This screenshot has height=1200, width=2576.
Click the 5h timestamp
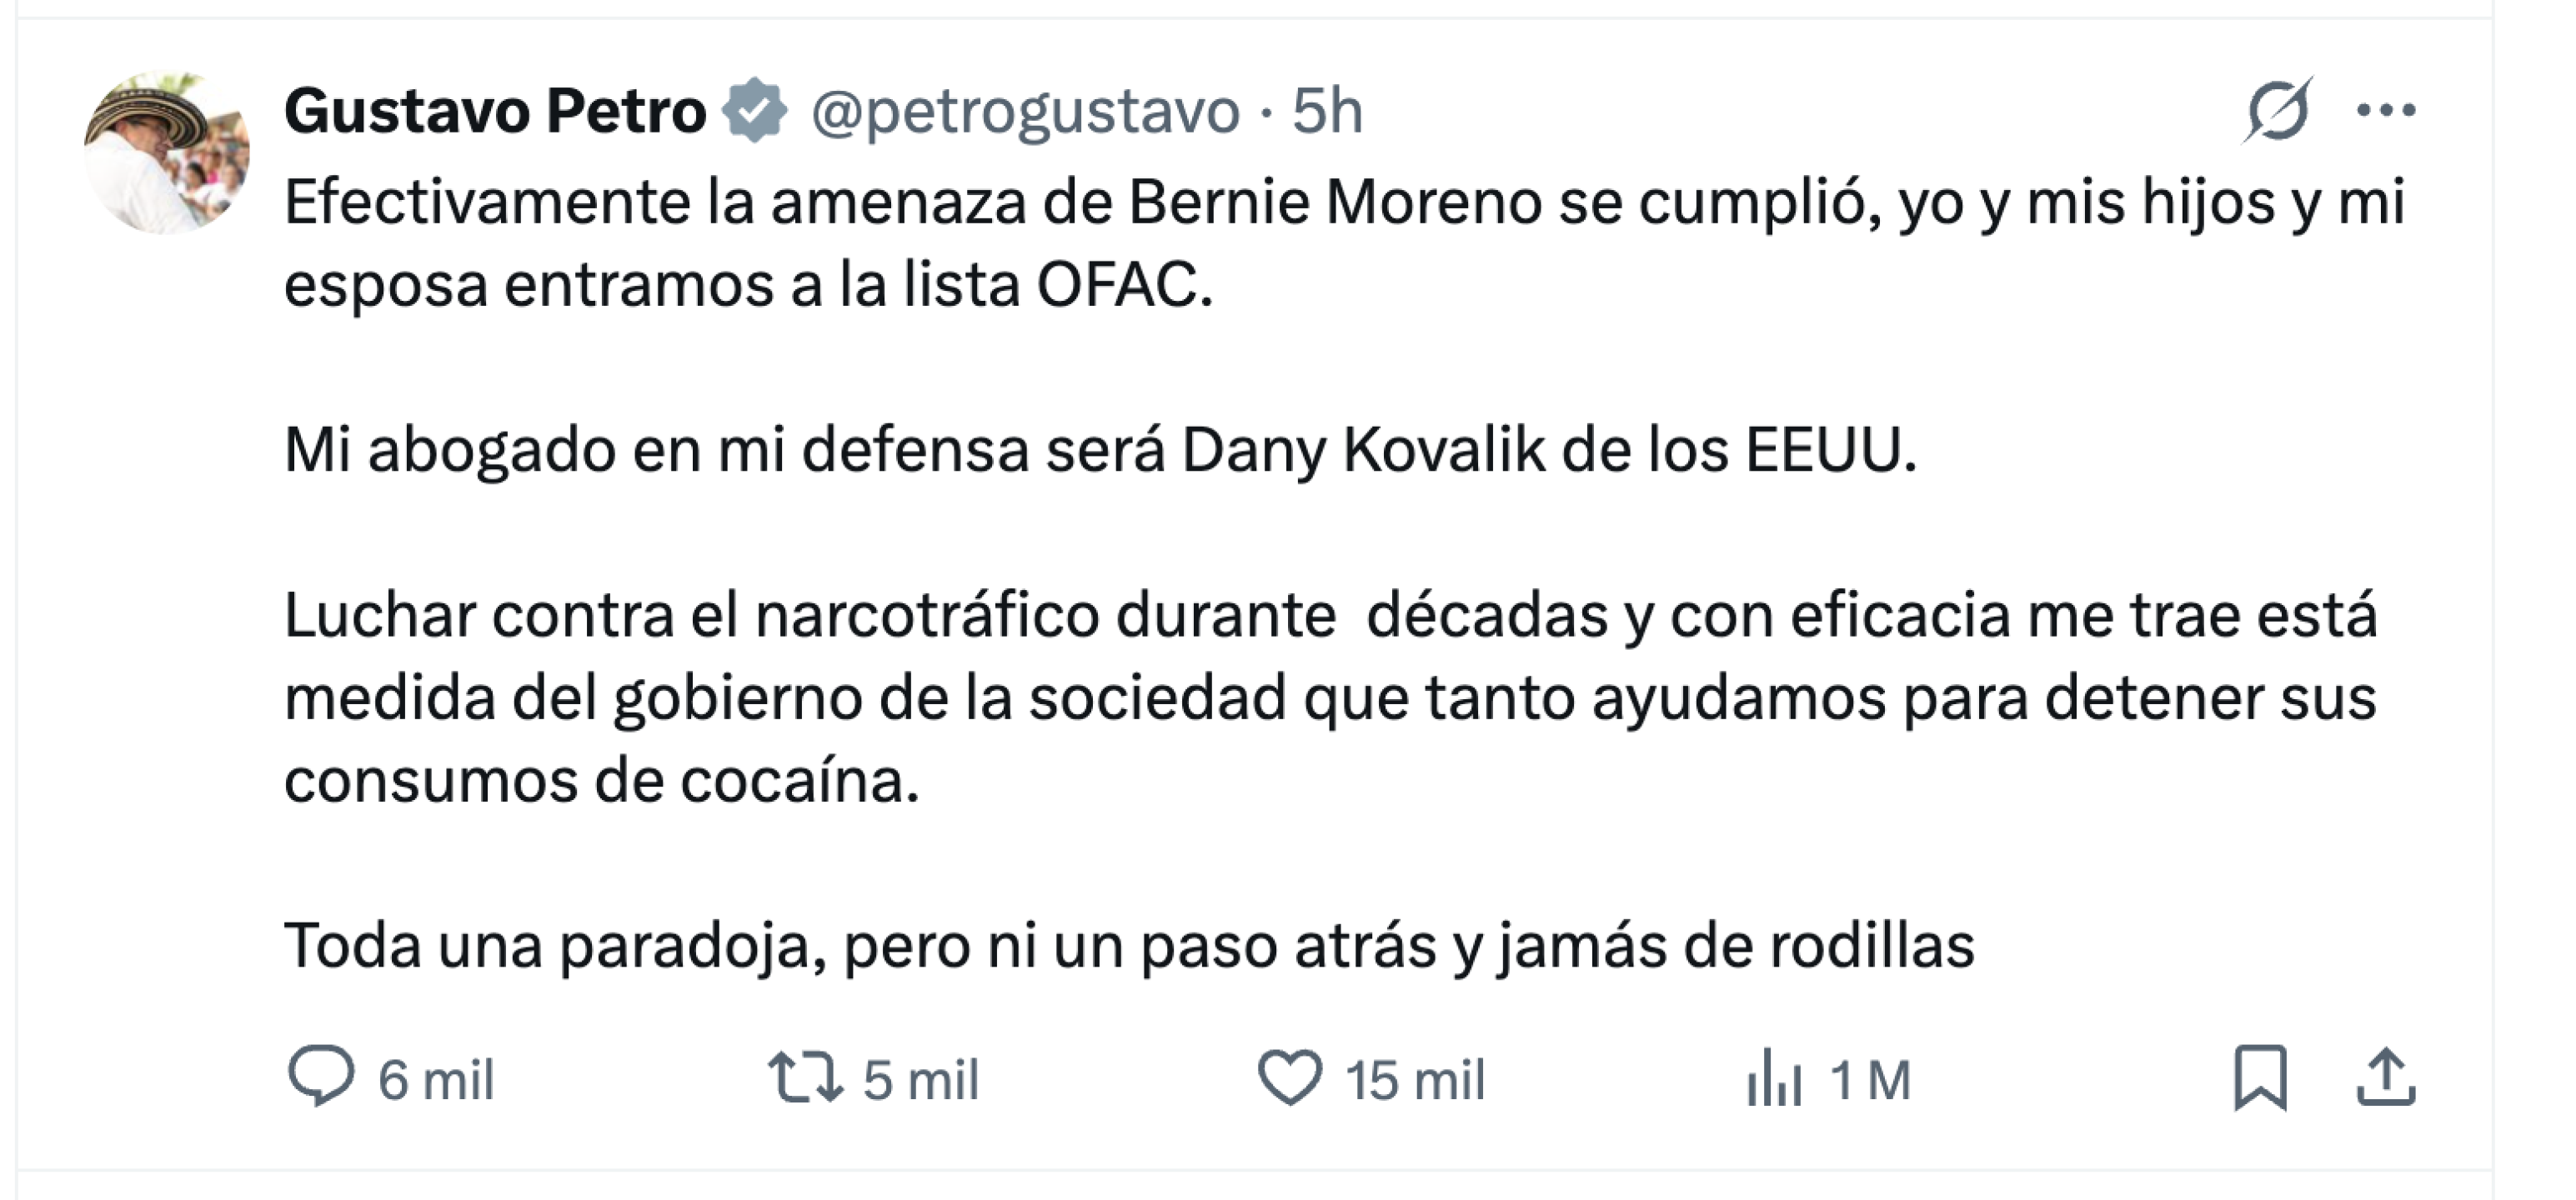click(x=1327, y=110)
